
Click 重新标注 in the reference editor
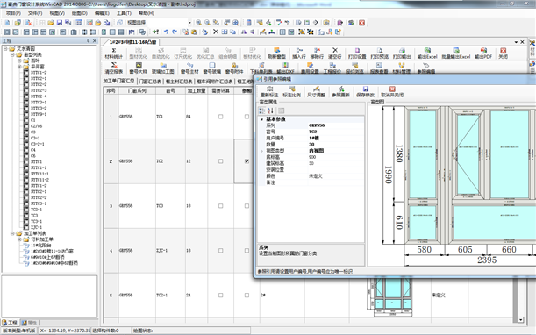click(x=269, y=91)
